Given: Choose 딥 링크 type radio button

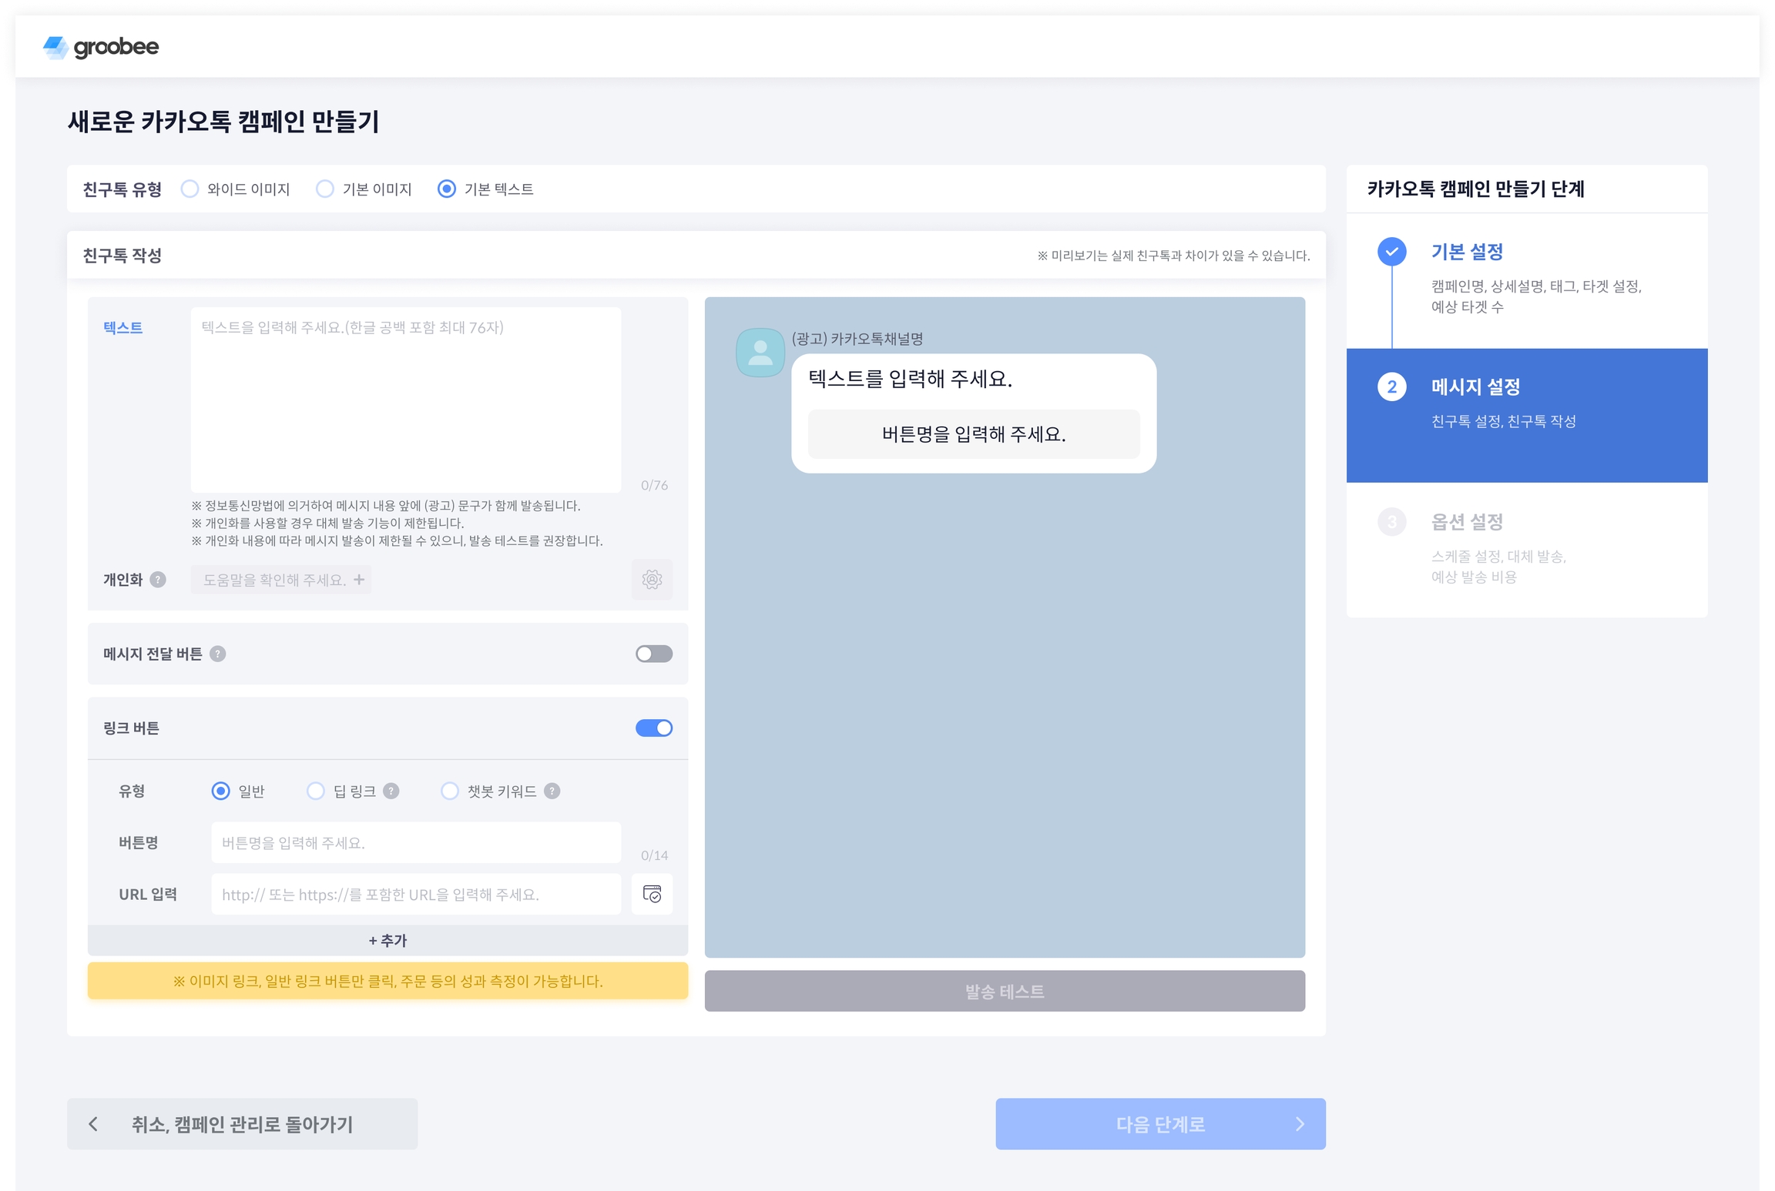Looking at the screenshot, I should [x=316, y=791].
